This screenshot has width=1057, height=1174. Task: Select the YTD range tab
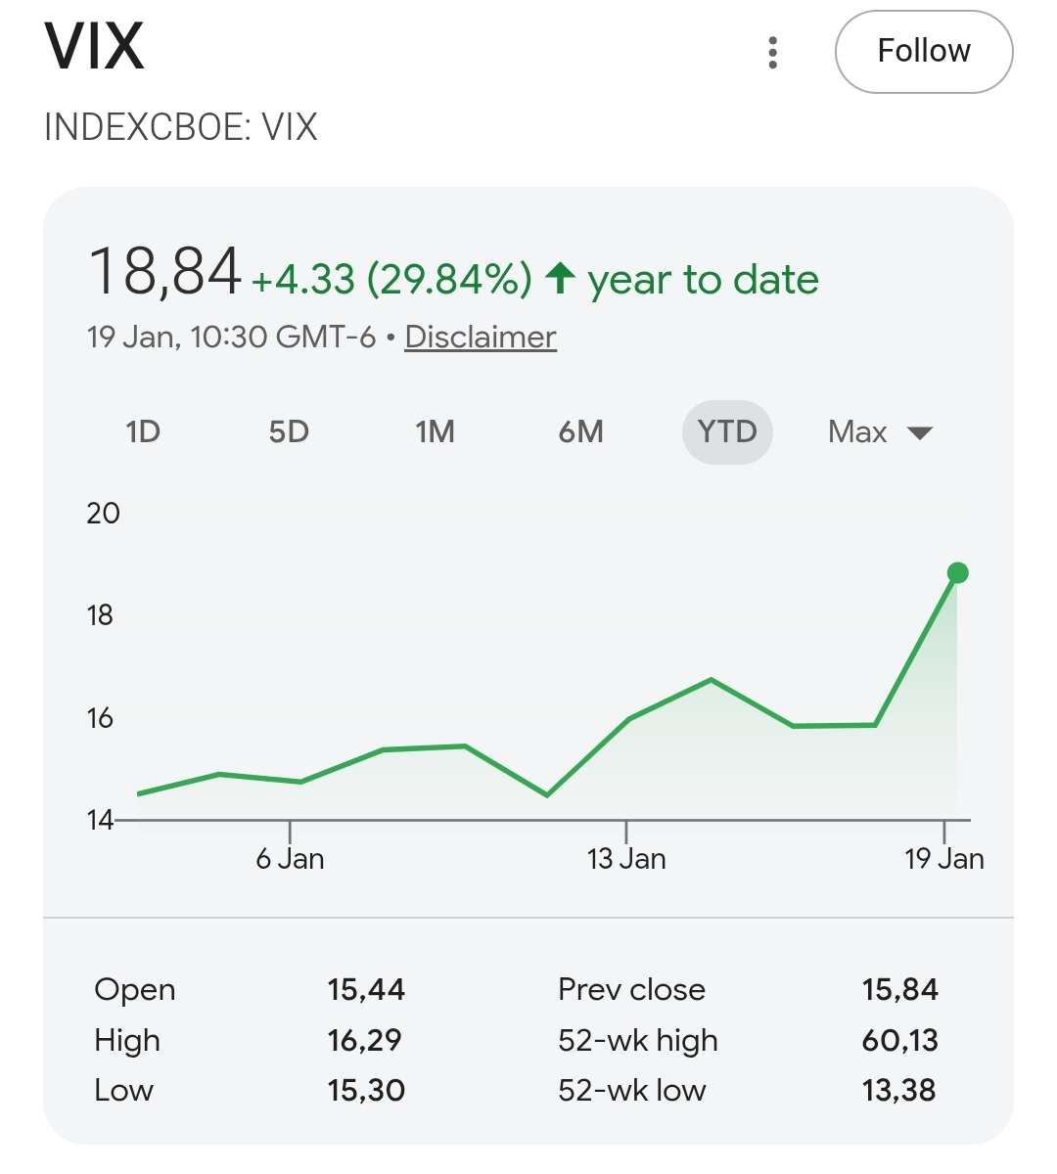(x=727, y=431)
